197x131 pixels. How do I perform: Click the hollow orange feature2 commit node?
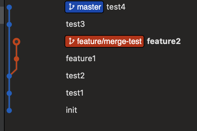16,42
